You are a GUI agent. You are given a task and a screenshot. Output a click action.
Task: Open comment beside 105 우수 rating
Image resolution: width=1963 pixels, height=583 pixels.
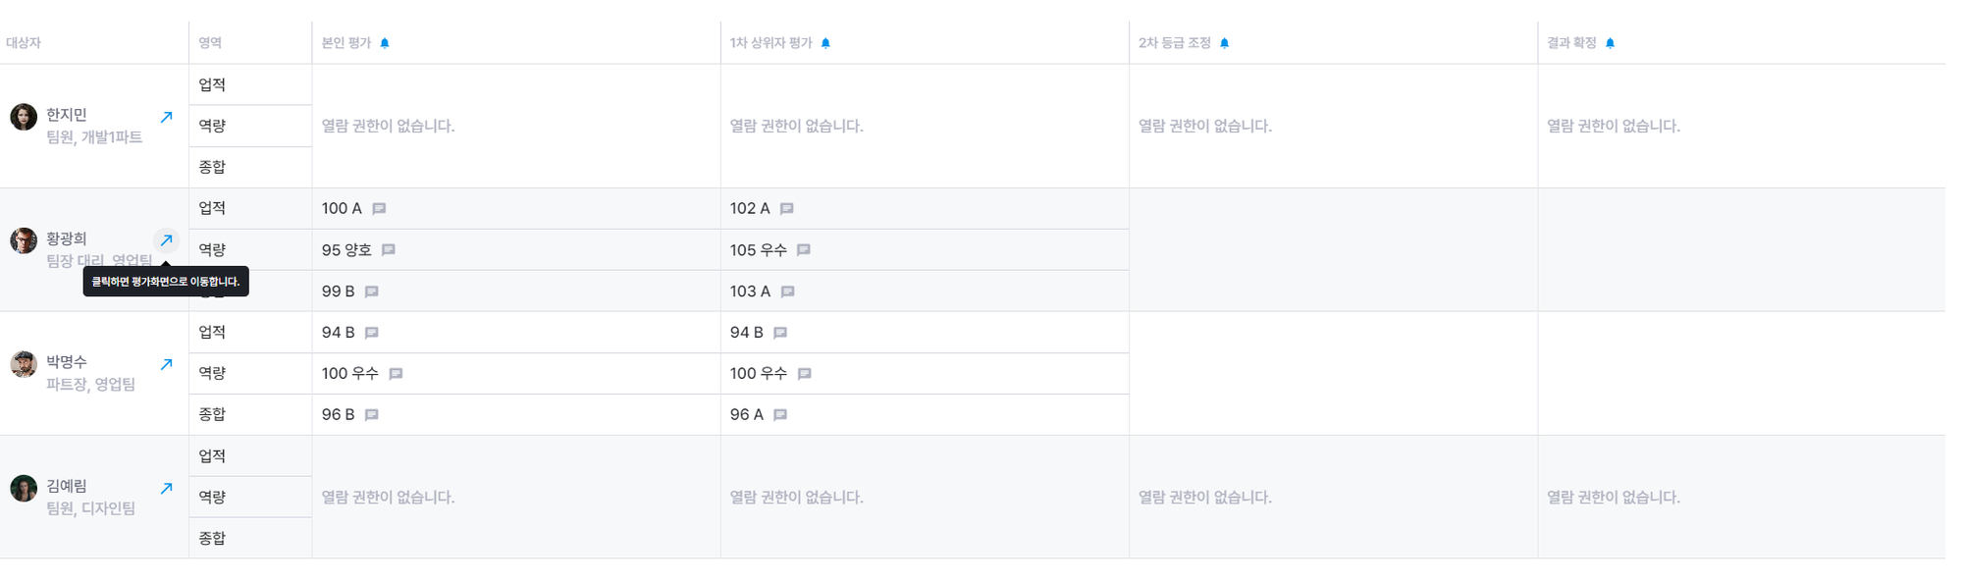[804, 250]
